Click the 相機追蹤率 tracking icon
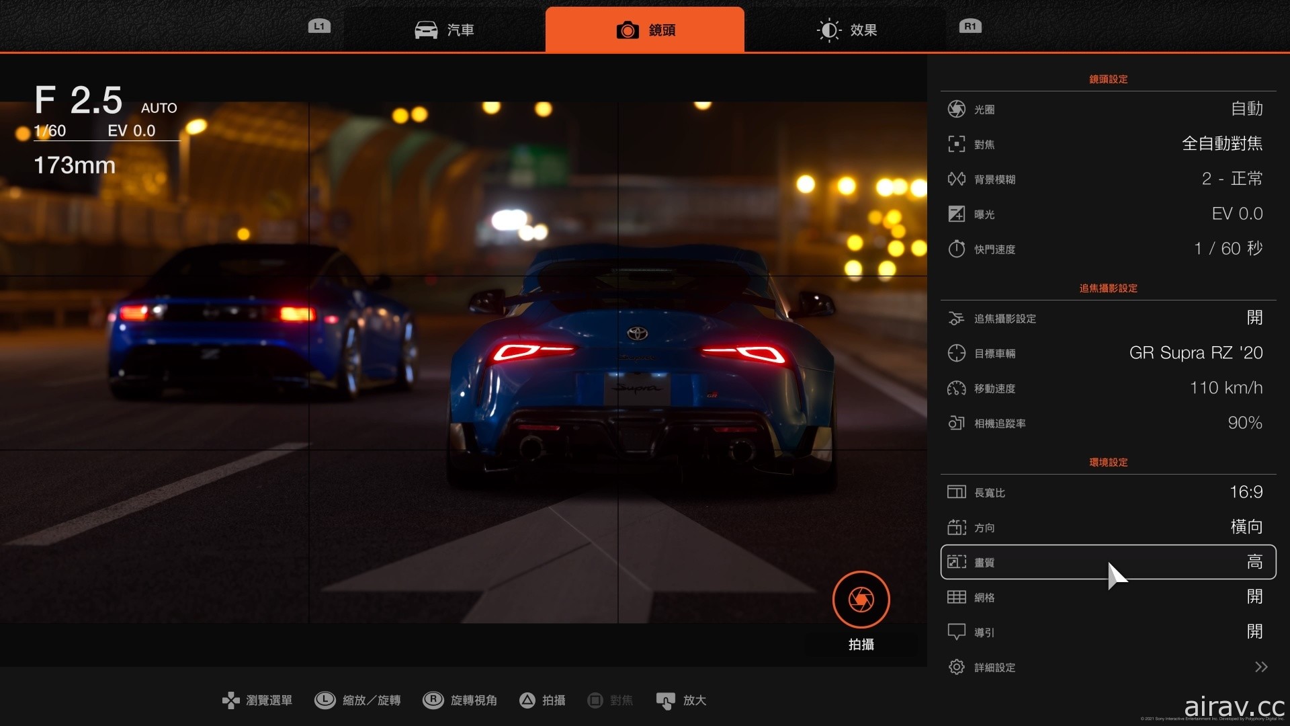The image size is (1290, 726). tap(957, 423)
